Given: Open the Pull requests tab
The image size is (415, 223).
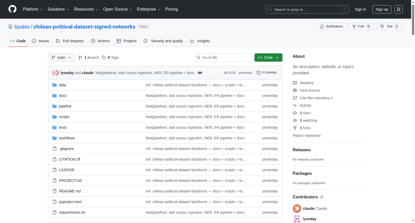Looking at the screenshot, I should coord(70,41).
